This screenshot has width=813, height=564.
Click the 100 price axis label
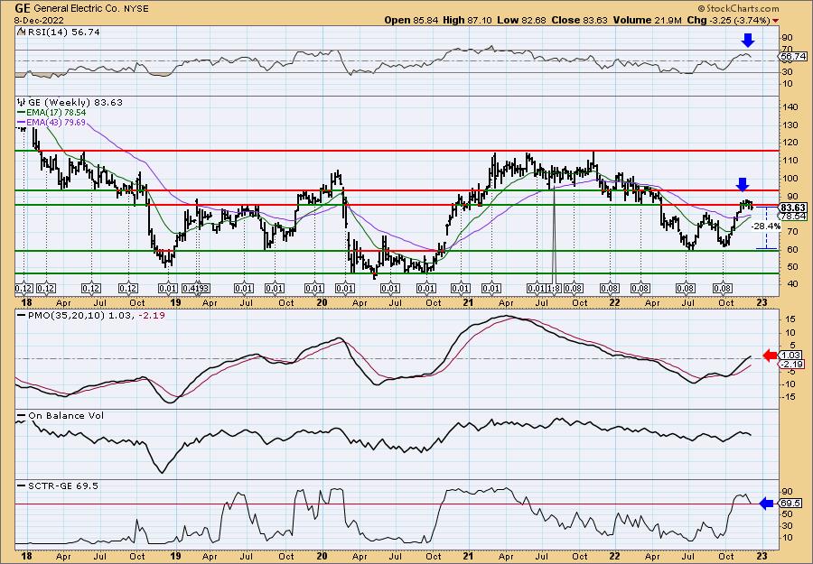pyautogui.click(x=790, y=178)
